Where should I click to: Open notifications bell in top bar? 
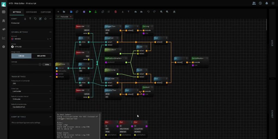tap(267, 3)
